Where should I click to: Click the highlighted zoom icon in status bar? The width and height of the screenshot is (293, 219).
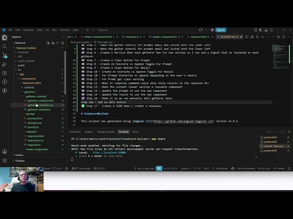click(159, 168)
